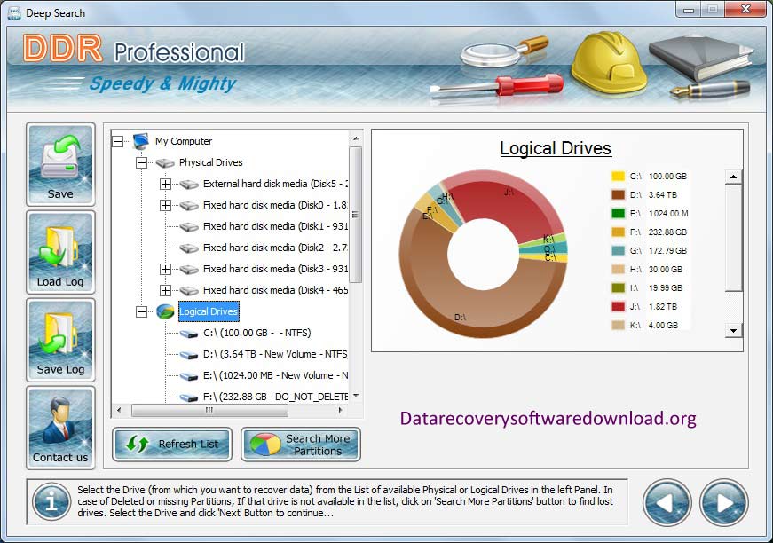773x543 pixels.
Task: Click the Refresh List button
Action: (172, 444)
